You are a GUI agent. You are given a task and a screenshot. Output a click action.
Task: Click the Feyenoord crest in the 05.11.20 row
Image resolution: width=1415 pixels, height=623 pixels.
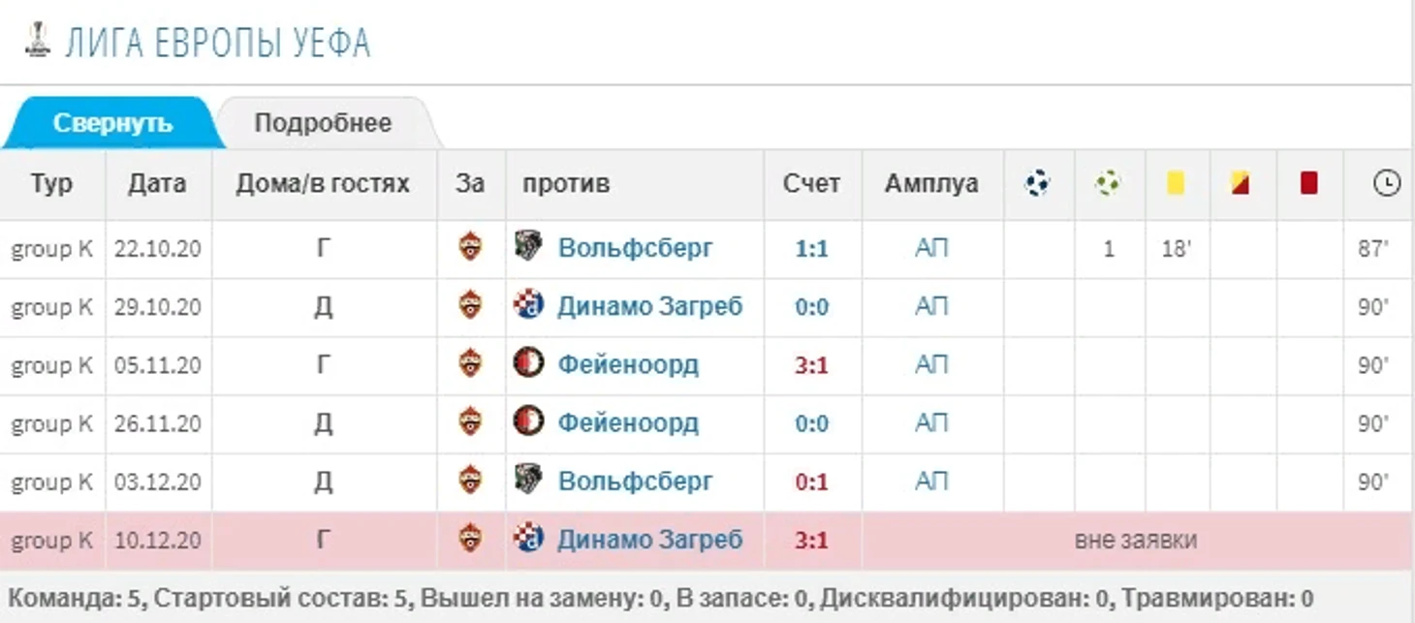pyautogui.click(x=528, y=364)
